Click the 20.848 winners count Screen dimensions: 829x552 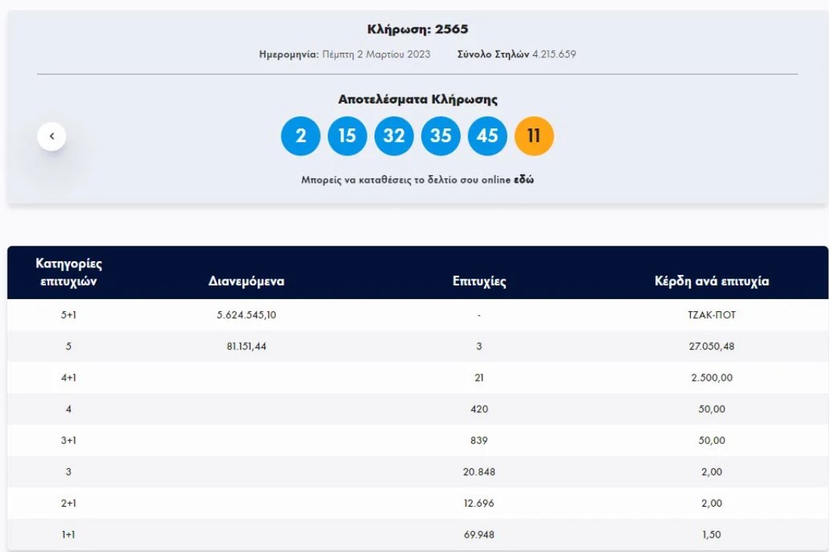point(479,472)
